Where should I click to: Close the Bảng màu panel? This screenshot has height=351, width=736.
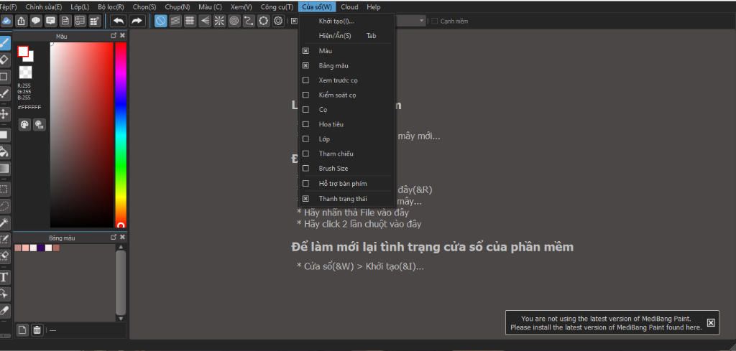coord(122,238)
